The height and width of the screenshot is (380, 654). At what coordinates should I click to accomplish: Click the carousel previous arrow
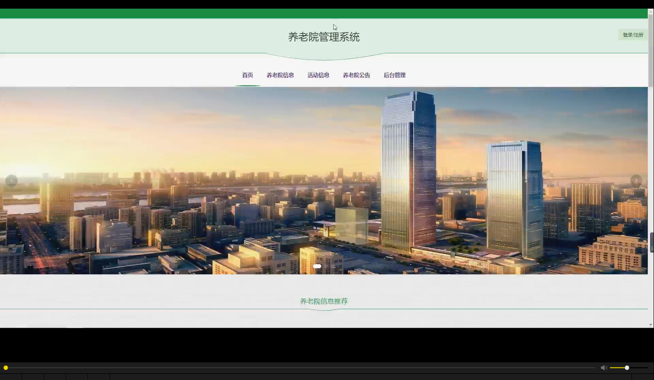tap(11, 180)
